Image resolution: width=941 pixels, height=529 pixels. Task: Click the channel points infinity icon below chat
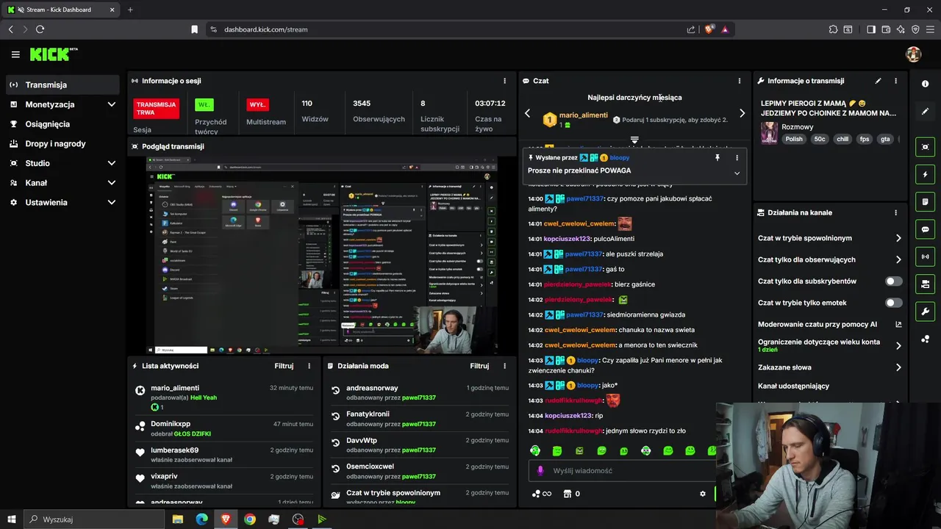tap(542, 494)
